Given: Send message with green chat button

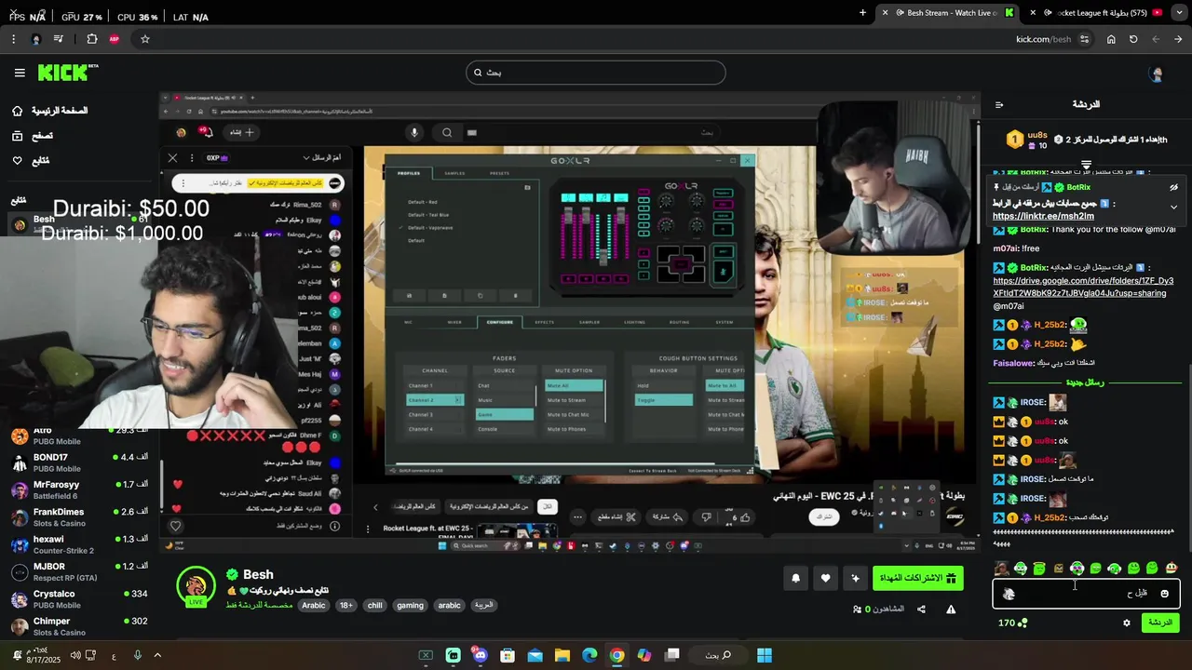Looking at the screenshot, I should (1160, 623).
